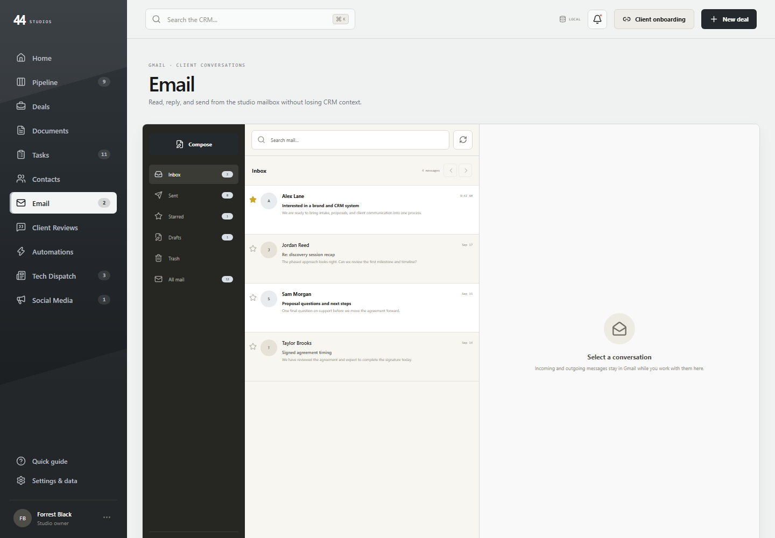Open Social Media in the sidebar
The image size is (775, 538).
pyautogui.click(x=64, y=300)
